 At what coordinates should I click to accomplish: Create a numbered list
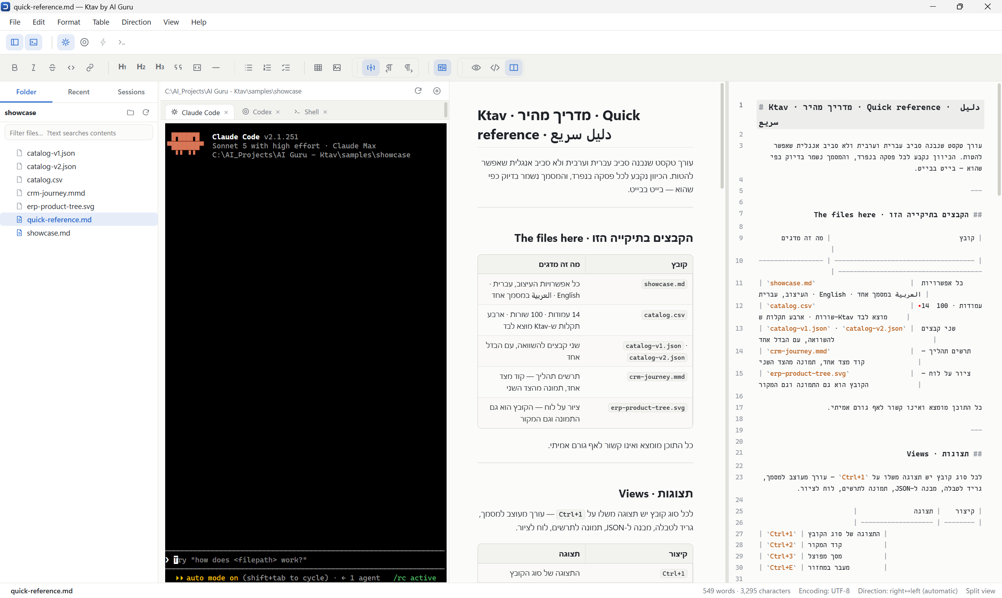coord(267,68)
